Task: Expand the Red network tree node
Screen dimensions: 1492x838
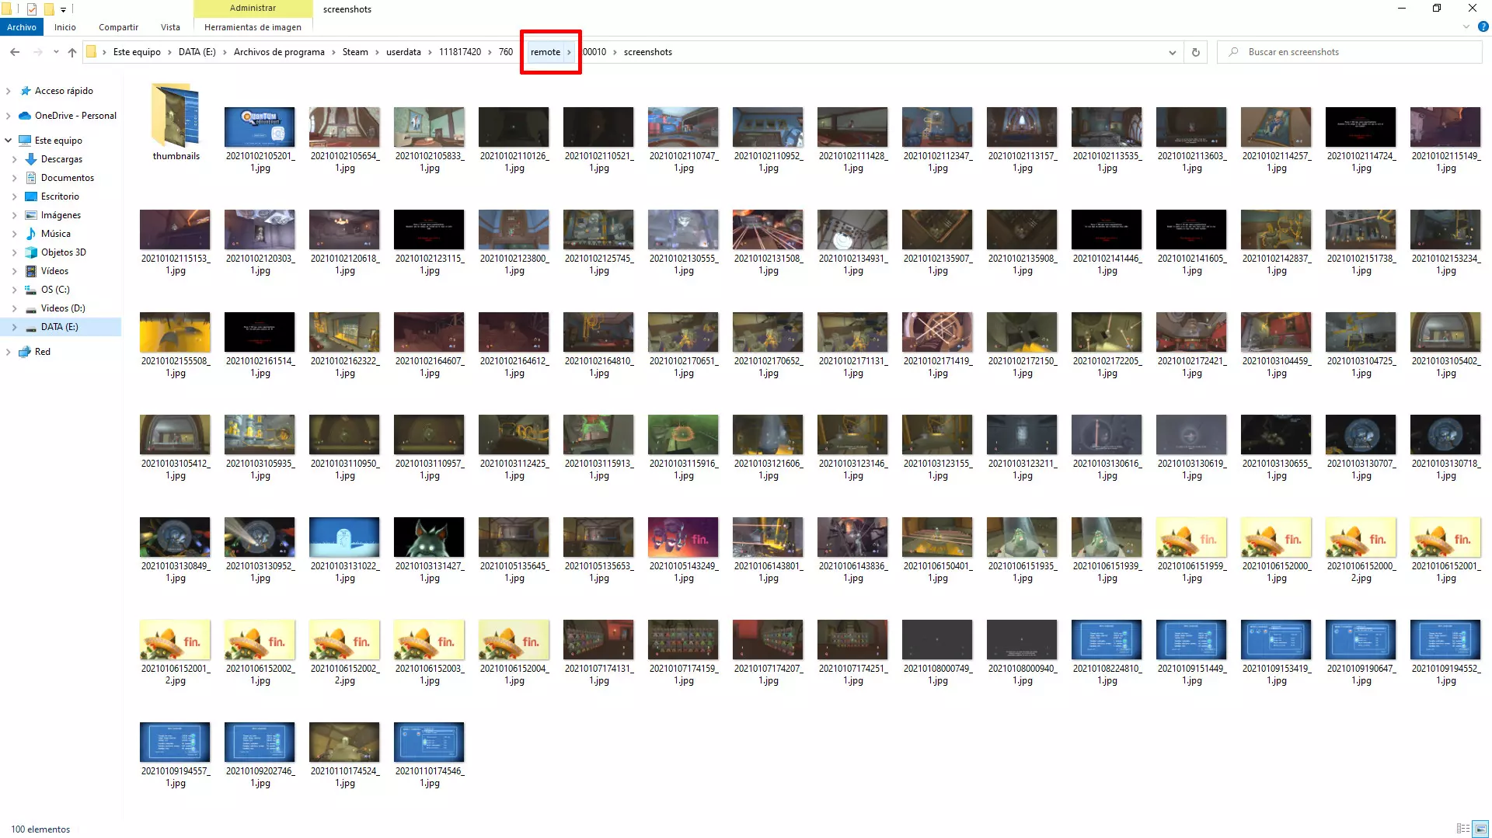Action: pos(9,352)
